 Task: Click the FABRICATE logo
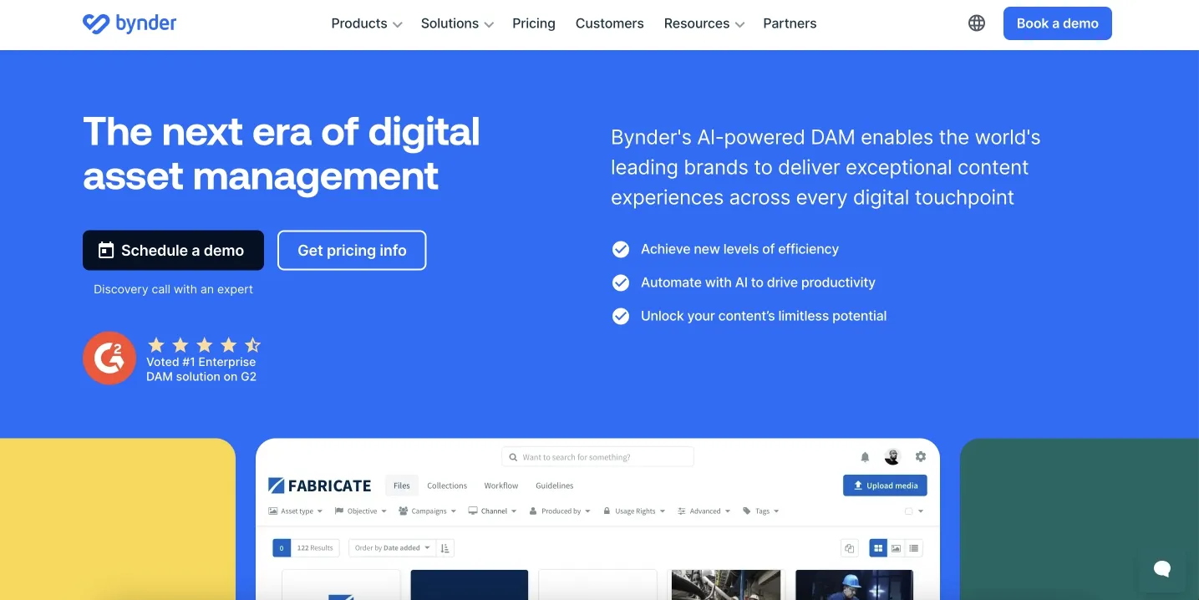coord(320,485)
